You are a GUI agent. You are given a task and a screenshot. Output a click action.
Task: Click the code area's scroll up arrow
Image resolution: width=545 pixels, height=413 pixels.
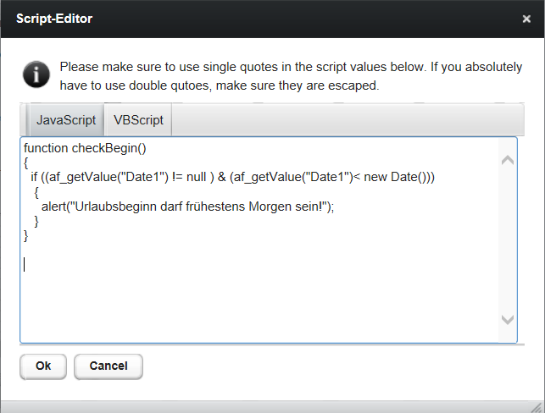coord(508,160)
